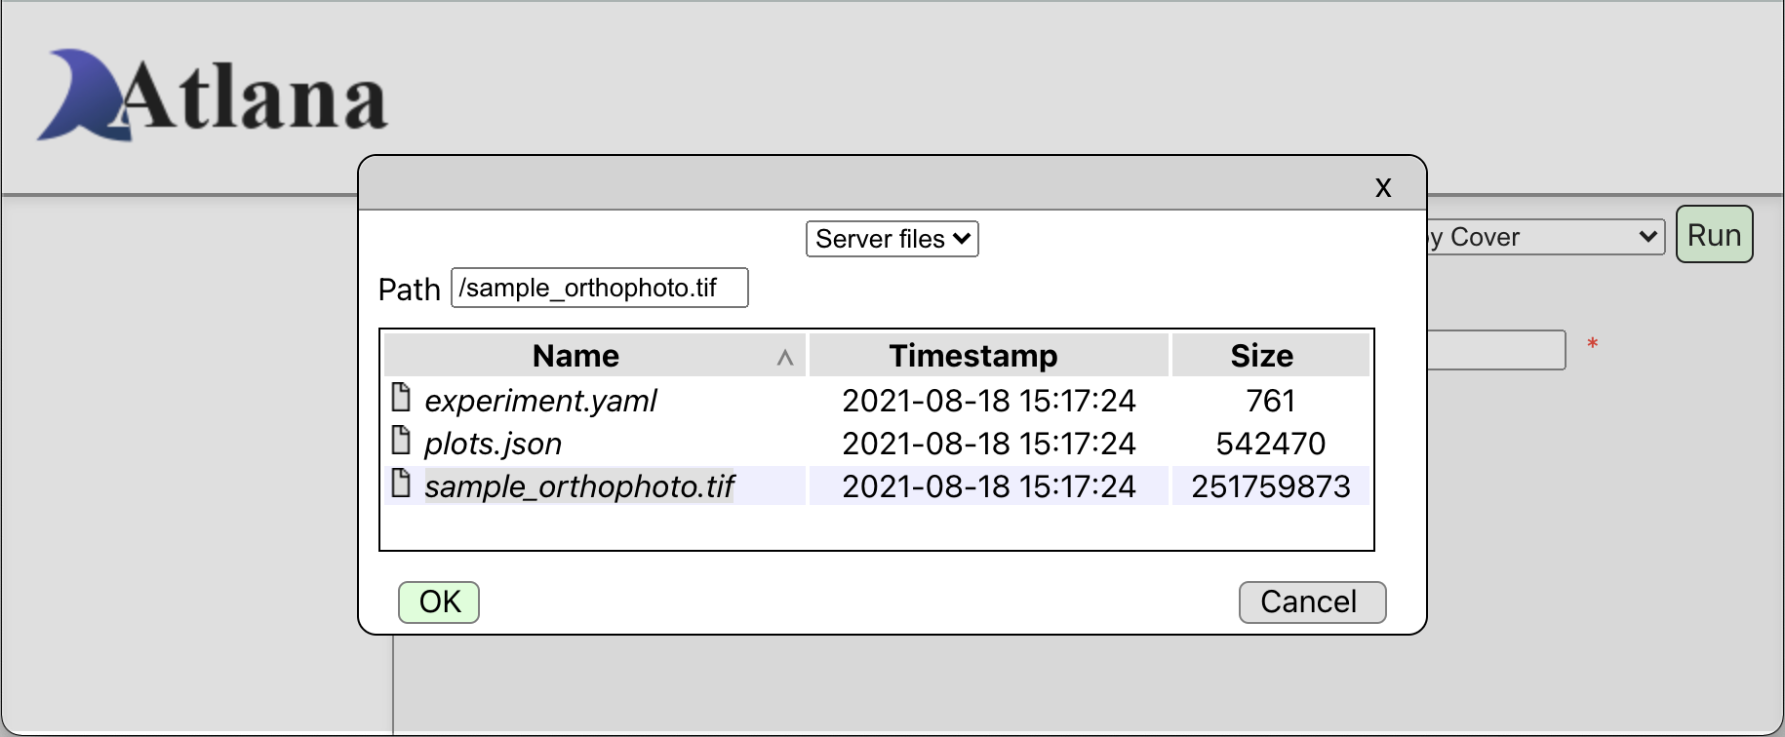Open the Cover dropdown behind the dialog

[1546, 237]
